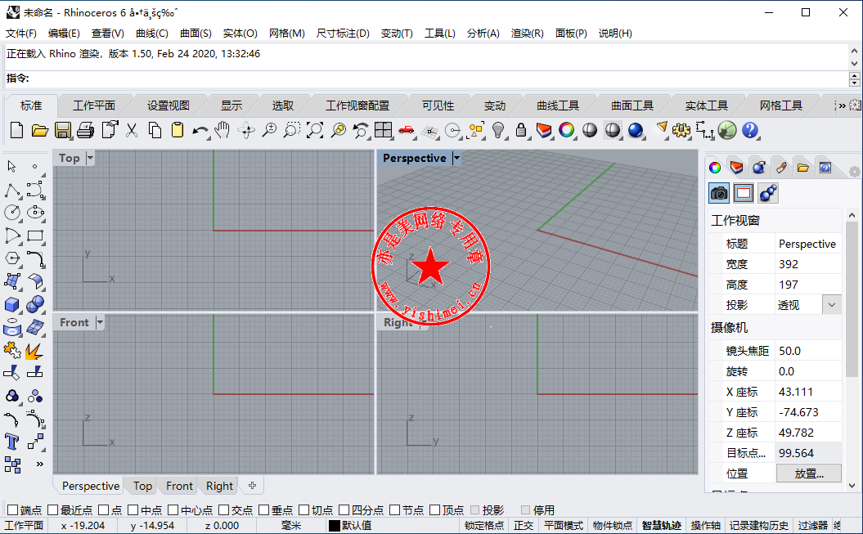Click the 指令 command input field
863x534 pixels.
coord(426,79)
